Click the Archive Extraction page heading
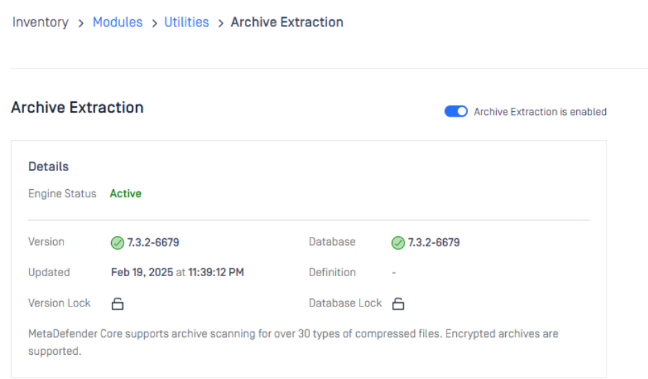Screen dimensions: 648x379 coord(77,108)
